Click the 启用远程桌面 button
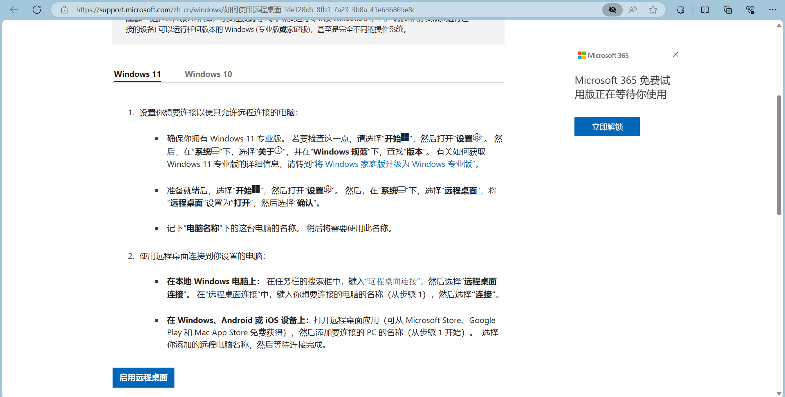This screenshot has height=397, width=785. 143,378
